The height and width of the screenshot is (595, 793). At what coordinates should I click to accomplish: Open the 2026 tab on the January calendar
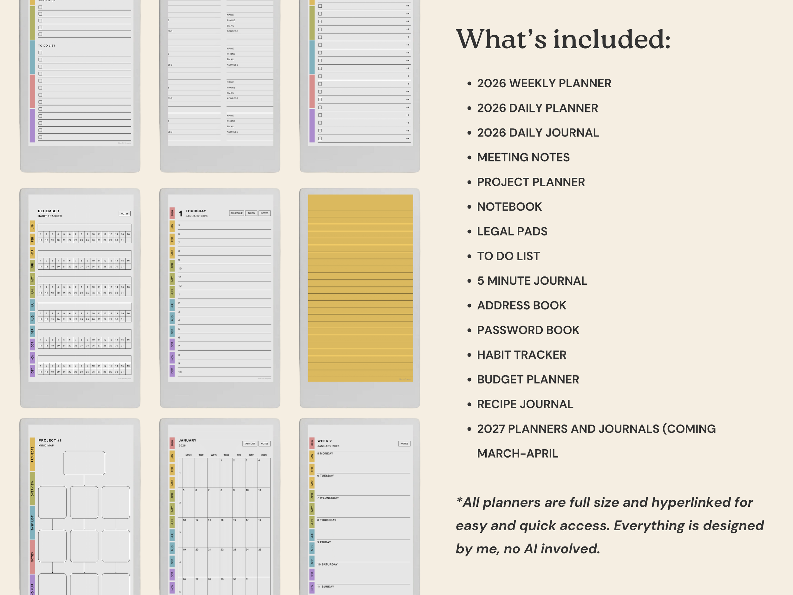tap(172, 443)
